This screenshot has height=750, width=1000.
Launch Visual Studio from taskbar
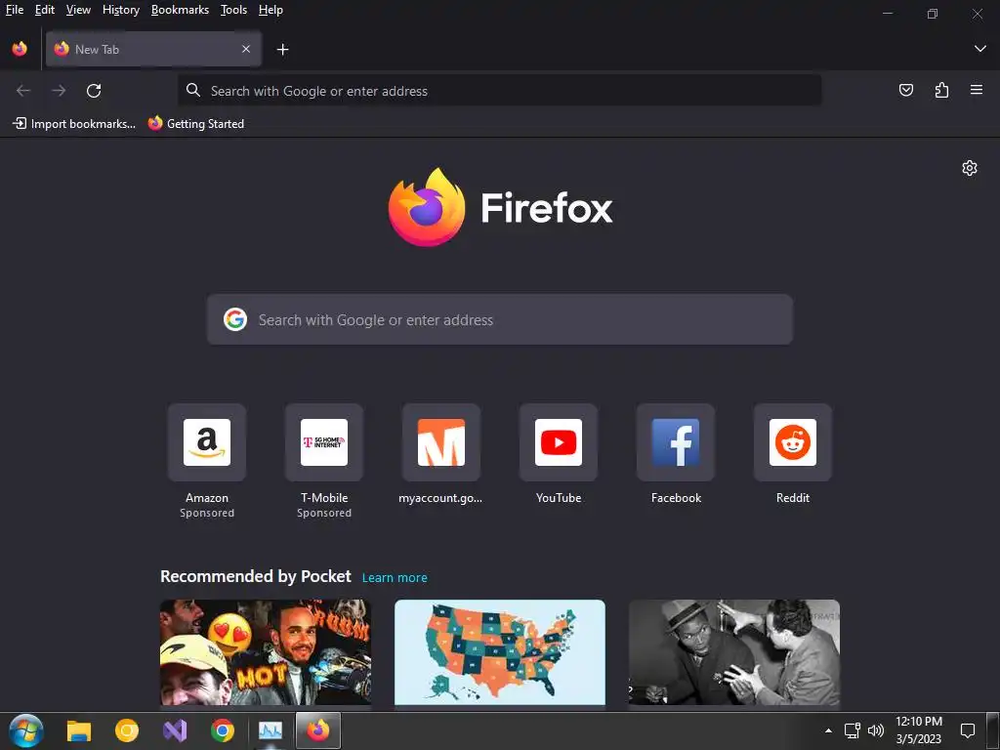click(174, 730)
